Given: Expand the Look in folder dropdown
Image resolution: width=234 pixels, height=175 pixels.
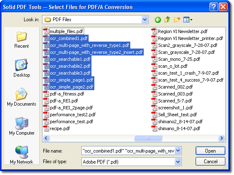Looking at the screenshot, I should point(145,20).
